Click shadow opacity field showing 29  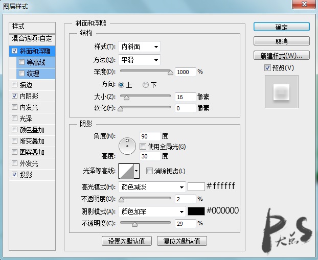(x=186, y=224)
